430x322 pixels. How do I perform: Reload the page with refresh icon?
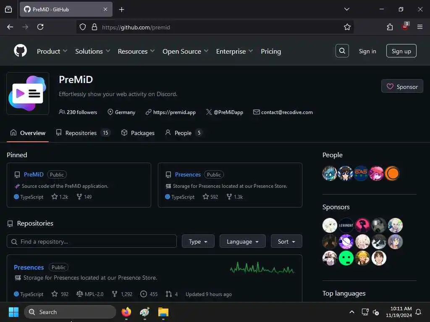[x=40, y=27]
